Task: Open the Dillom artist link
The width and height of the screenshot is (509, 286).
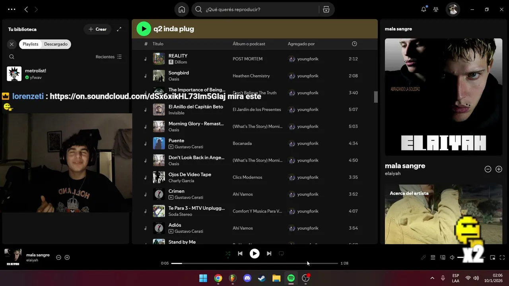Action: [181, 62]
